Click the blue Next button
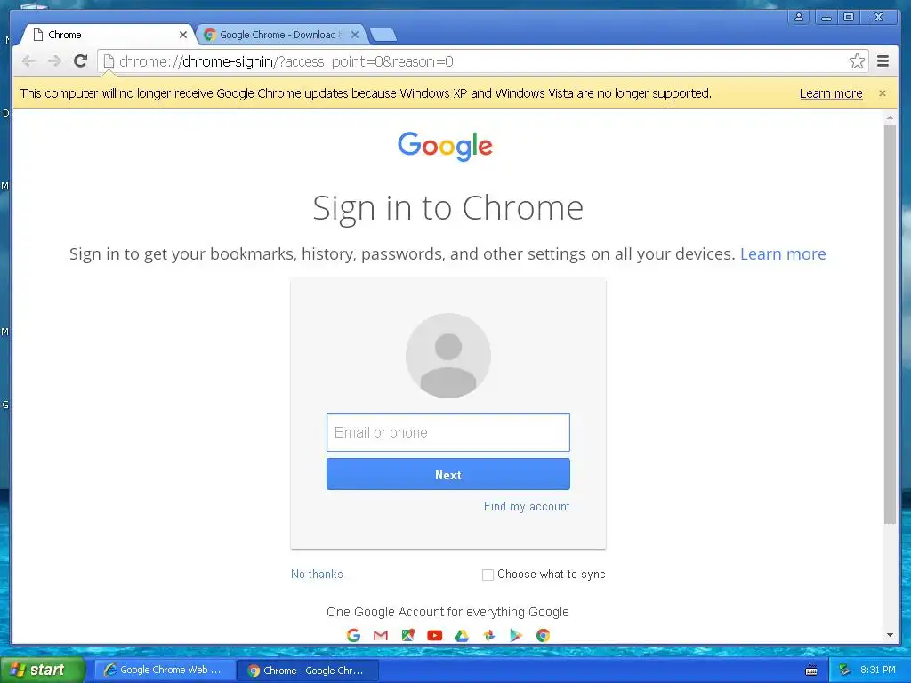 (x=448, y=475)
